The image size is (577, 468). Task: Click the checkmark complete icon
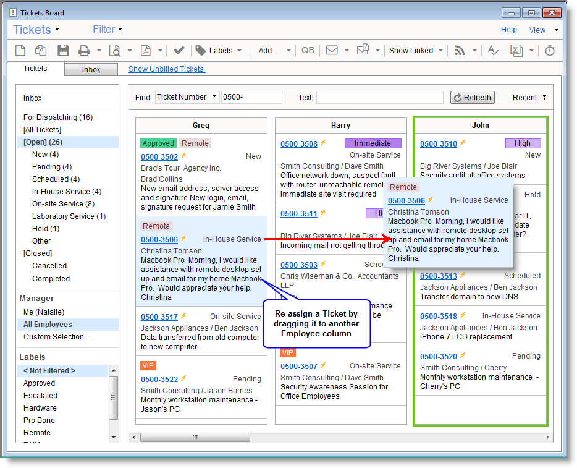coord(179,51)
